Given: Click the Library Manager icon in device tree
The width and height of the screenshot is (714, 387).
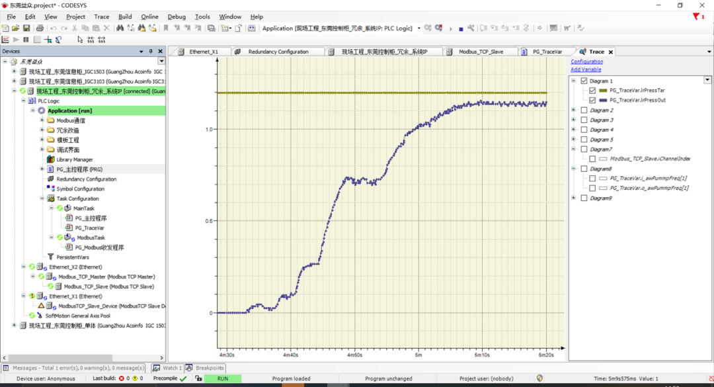Looking at the screenshot, I should pyautogui.click(x=51, y=159).
